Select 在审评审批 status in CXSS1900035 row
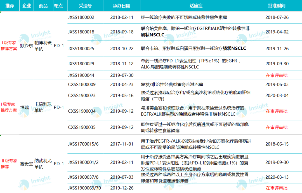 point(277,127)
